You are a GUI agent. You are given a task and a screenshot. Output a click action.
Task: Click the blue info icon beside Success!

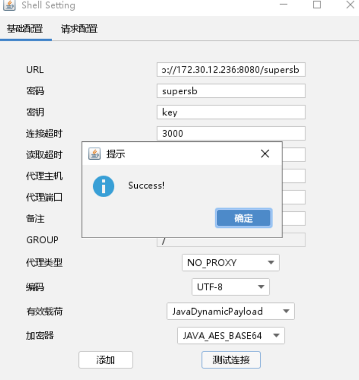(103, 186)
